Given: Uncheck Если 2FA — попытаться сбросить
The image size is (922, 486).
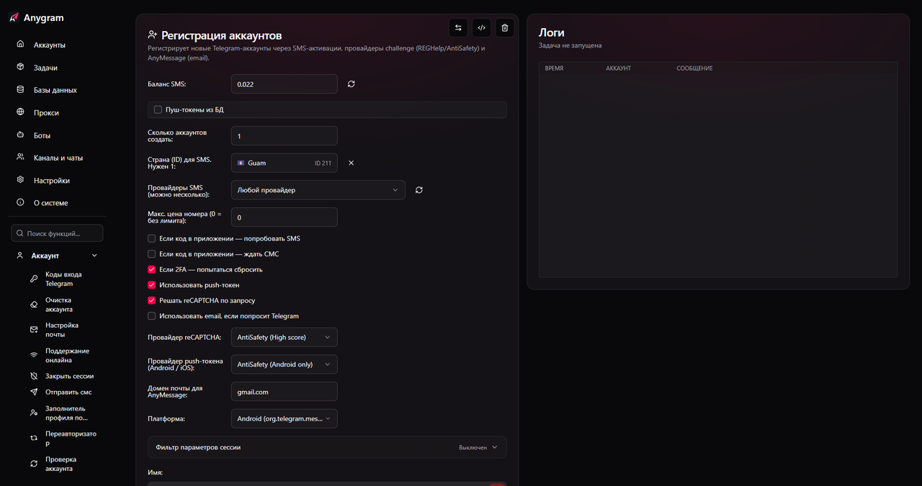Looking at the screenshot, I should (x=152, y=269).
